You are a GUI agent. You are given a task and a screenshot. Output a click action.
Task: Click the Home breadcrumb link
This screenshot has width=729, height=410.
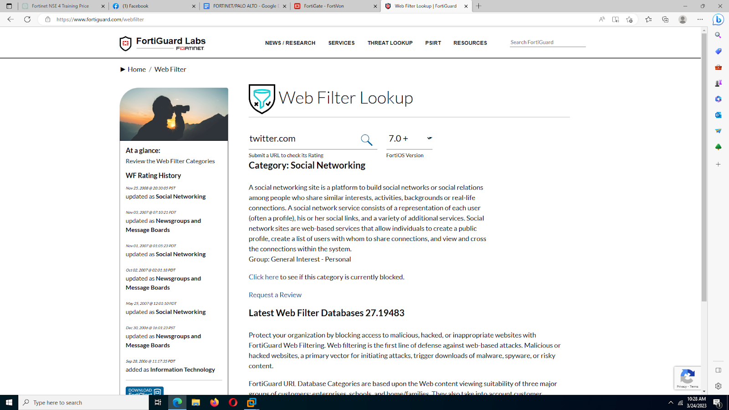pos(137,69)
